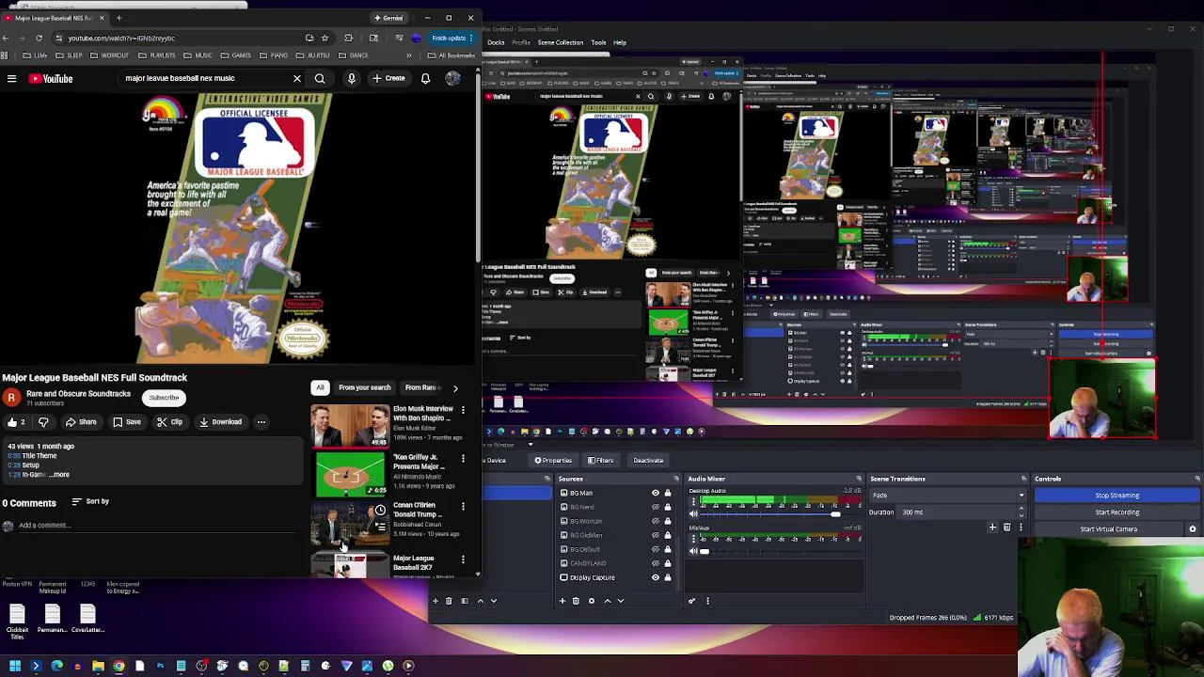Bookmark this page with star icon
This screenshot has height=677, width=1204.
click(x=325, y=39)
